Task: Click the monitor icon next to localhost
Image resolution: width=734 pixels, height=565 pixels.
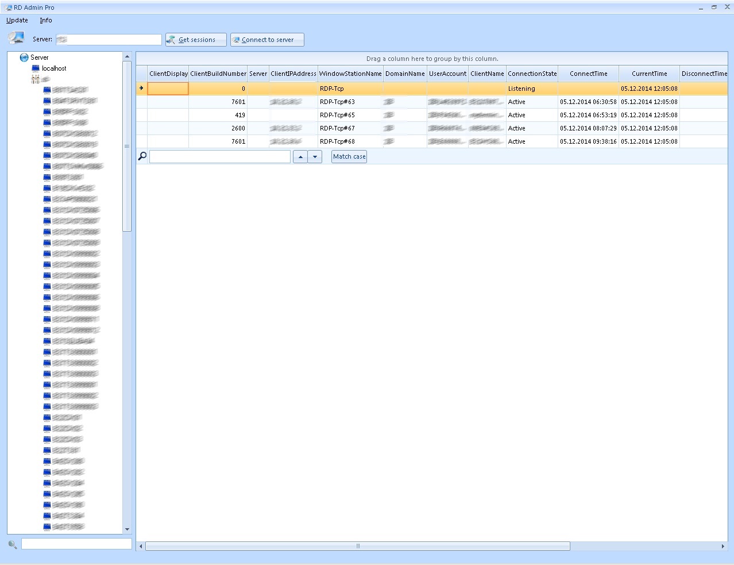Action: [x=36, y=68]
